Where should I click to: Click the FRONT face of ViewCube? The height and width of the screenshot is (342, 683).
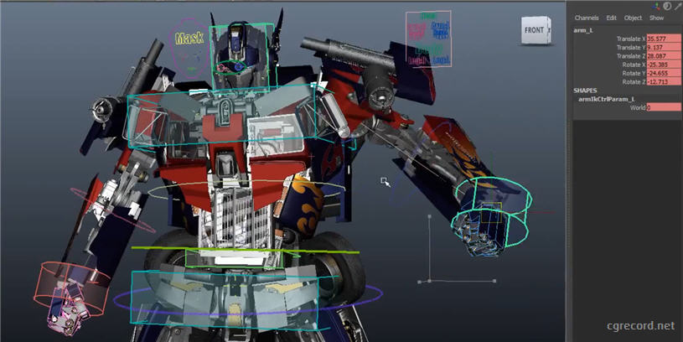coord(534,30)
